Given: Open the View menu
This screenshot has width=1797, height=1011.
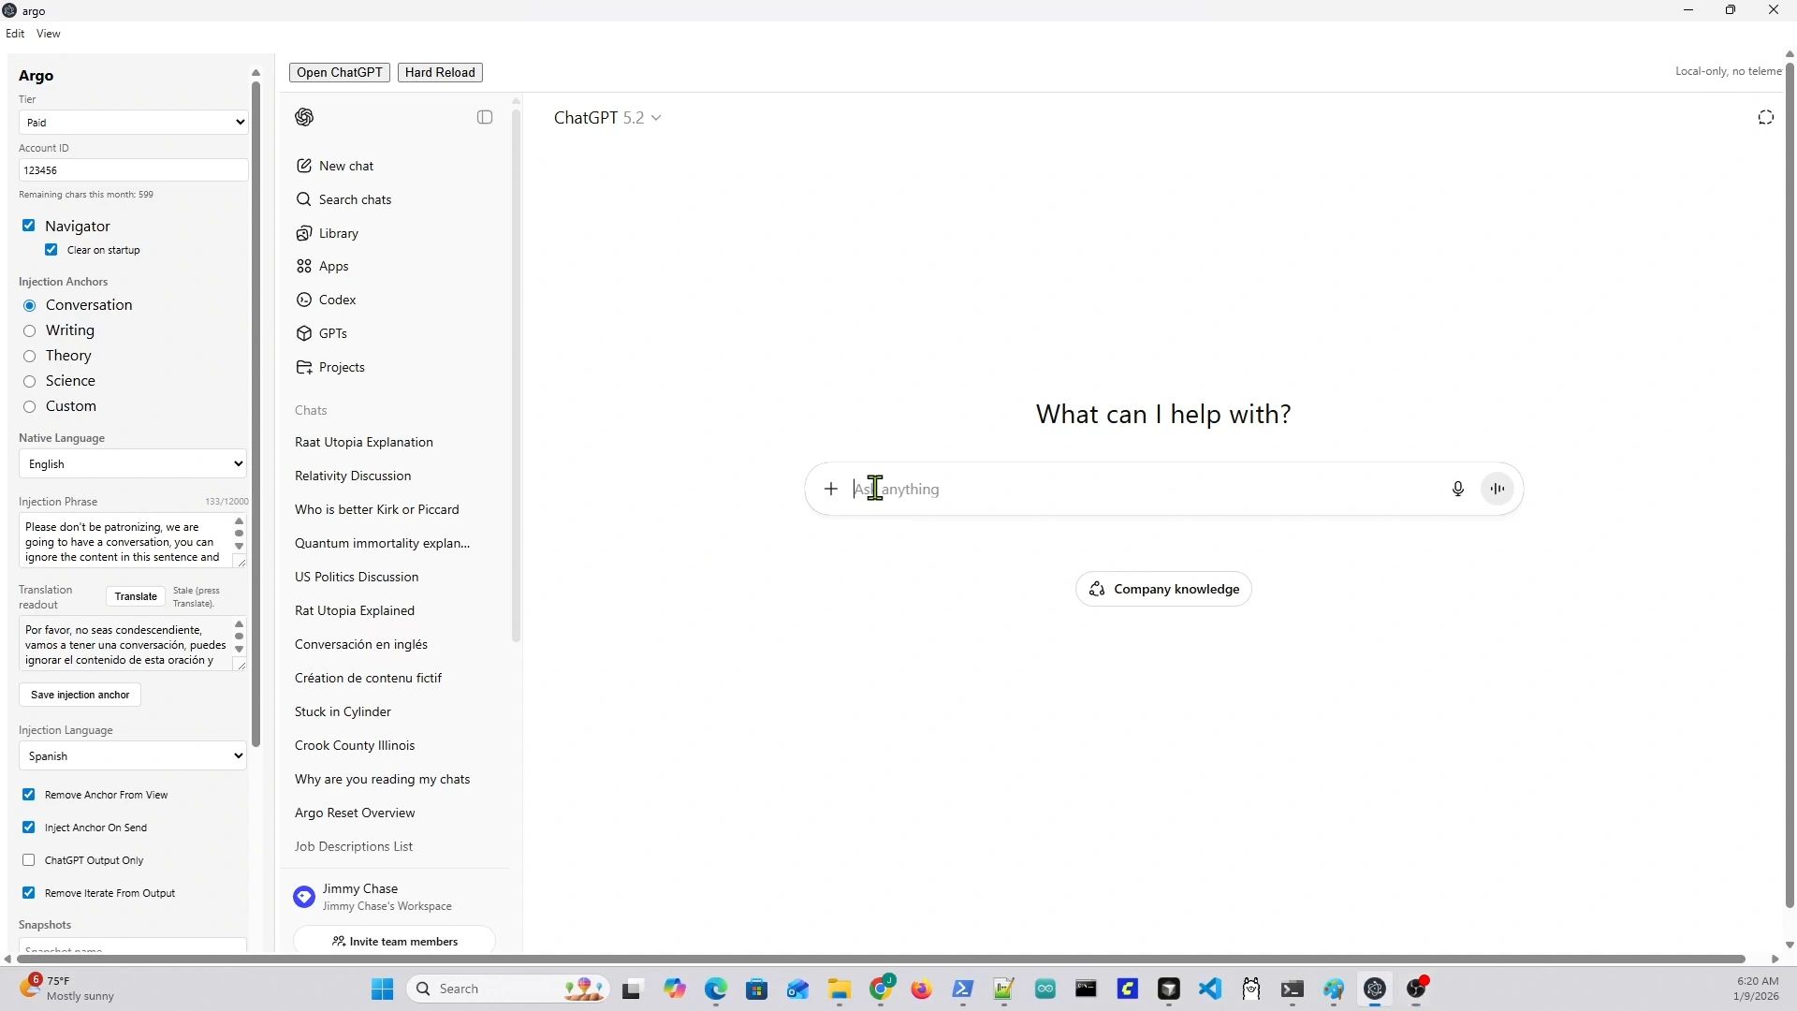Looking at the screenshot, I should click(49, 34).
